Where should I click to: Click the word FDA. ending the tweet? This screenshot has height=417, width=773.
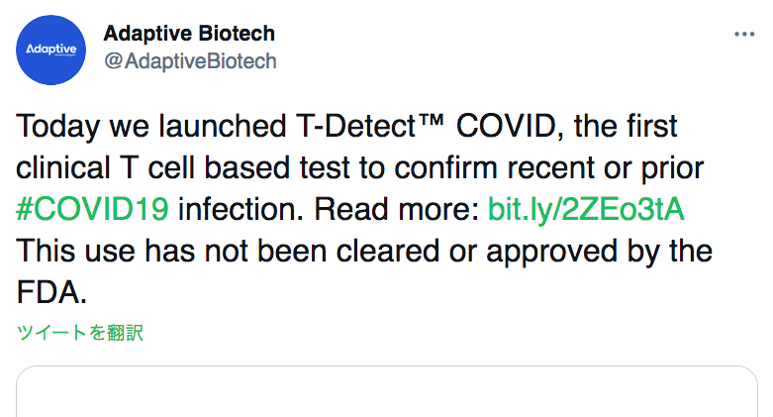[51, 292]
